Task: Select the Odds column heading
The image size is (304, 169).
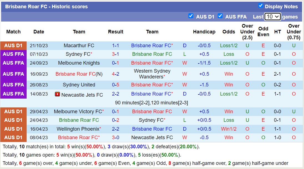Action: tap(229, 32)
